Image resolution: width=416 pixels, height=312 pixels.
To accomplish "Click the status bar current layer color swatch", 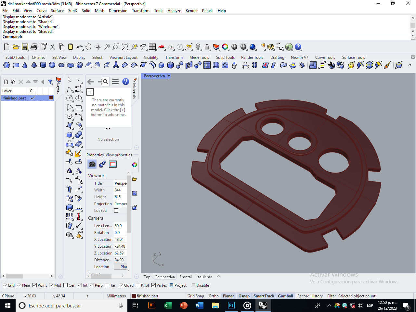I will (134, 296).
